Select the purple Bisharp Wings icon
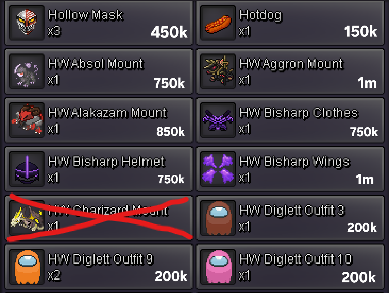389x293 pixels. (218, 169)
